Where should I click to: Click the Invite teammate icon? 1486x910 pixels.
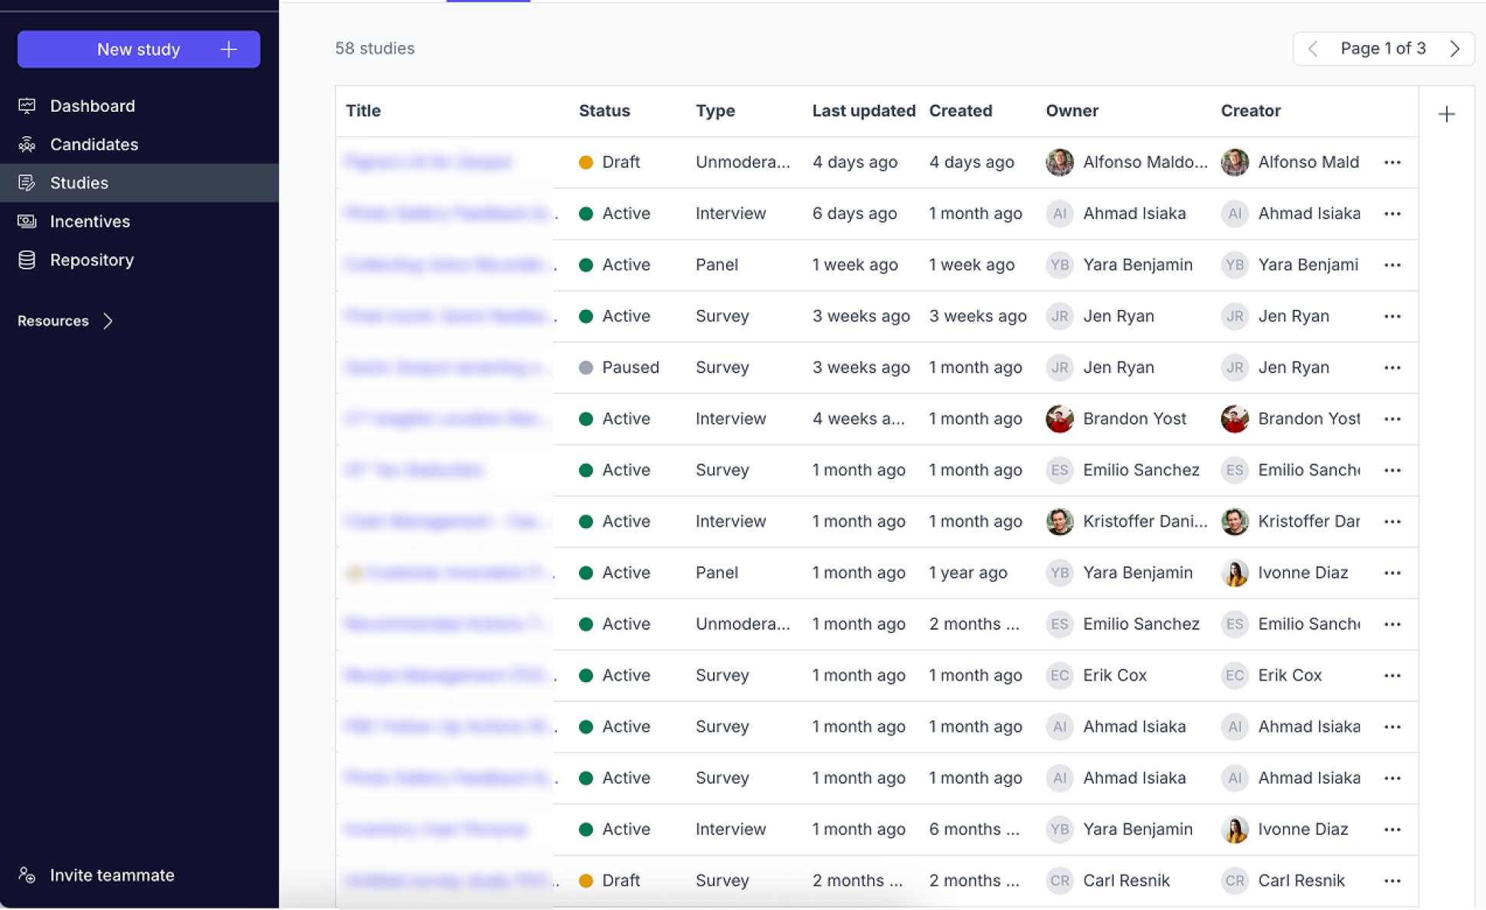click(27, 875)
